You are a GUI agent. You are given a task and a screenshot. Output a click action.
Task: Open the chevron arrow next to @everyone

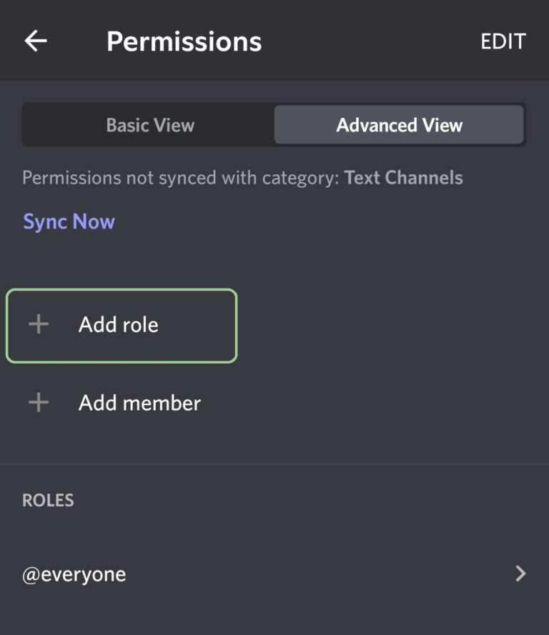520,574
